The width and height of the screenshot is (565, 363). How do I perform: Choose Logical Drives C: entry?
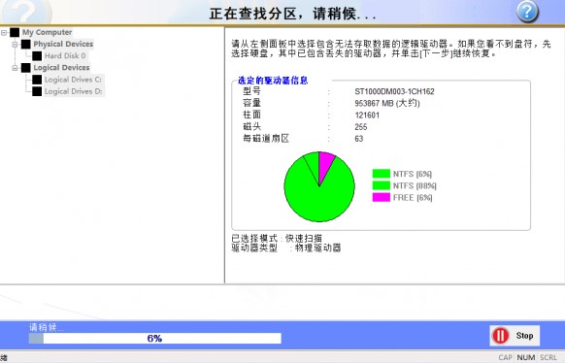[x=73, y=80]
